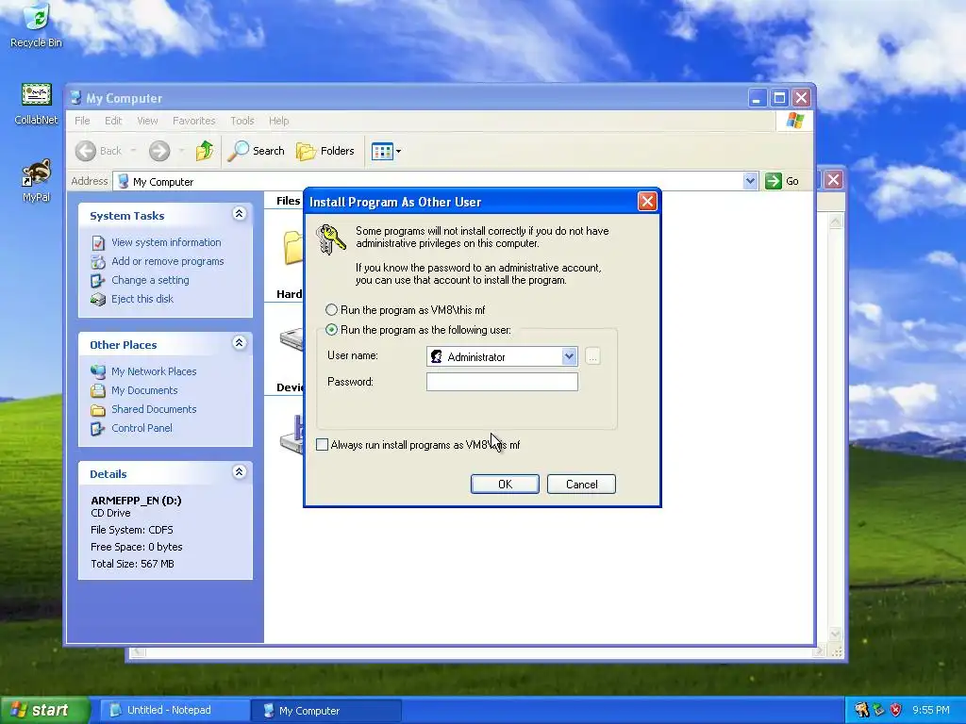
Task: Open the User name dropdown arrow
Action: click(x=569, y=356)
